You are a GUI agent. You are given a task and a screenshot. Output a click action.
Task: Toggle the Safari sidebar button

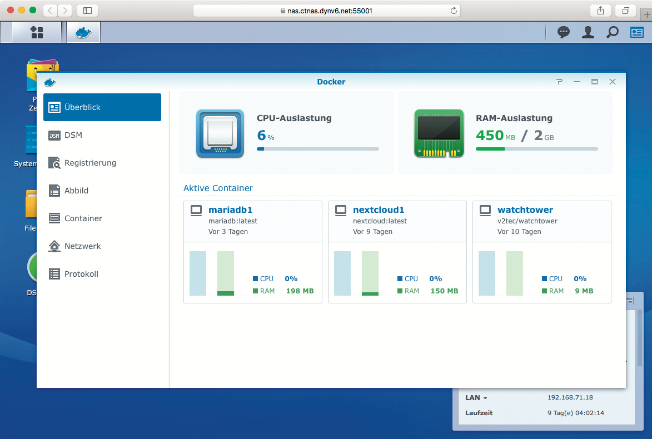[x=87, y=11]
